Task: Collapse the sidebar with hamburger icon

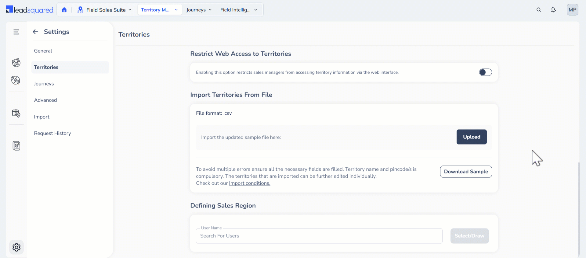Action: pyautogui.click(x=16, y=32)
